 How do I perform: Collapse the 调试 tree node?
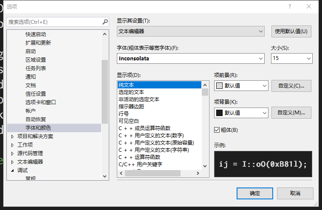12,170
